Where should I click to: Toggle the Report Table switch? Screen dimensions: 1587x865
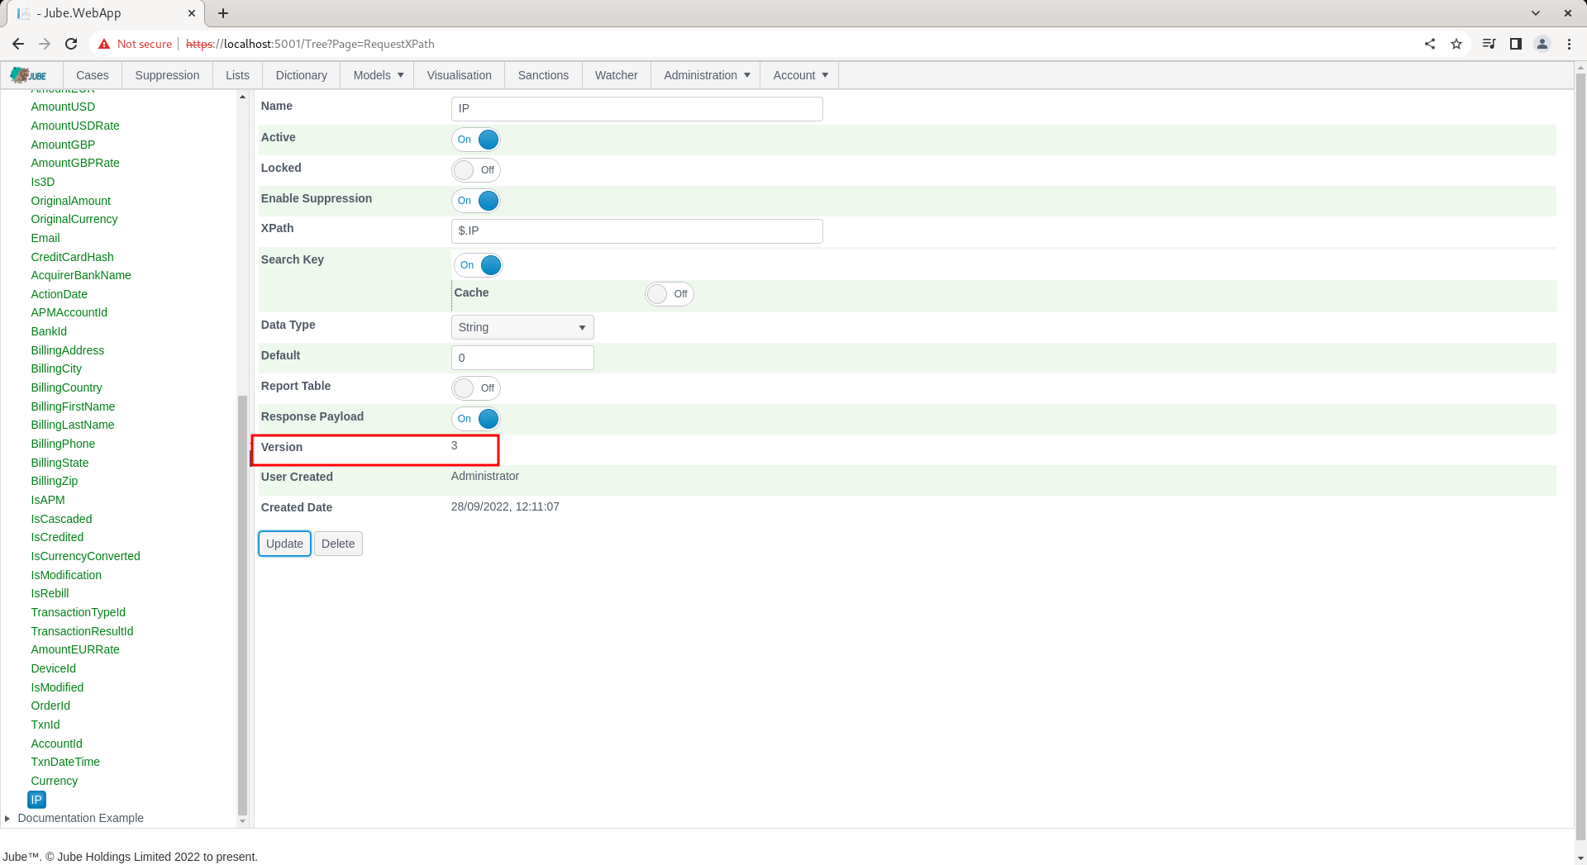pyautogui.click(x=476, y=388)
